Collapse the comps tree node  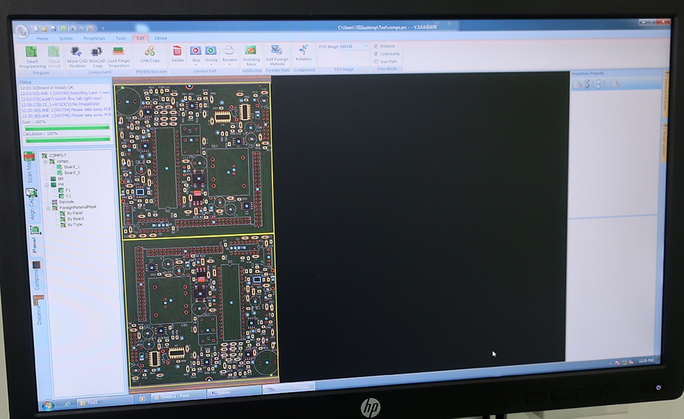tap(45, 161)
